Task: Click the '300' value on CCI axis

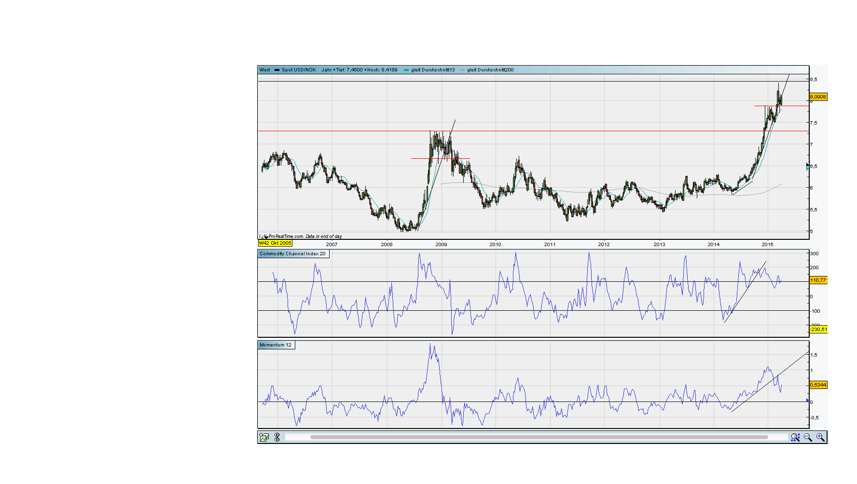Action: coord(815,254)
